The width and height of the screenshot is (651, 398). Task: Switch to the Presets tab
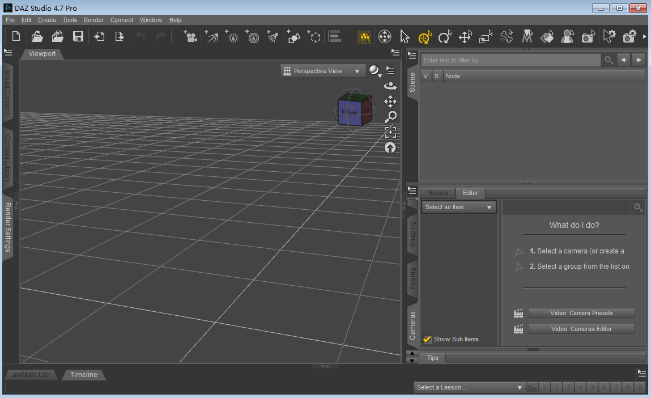coord(437,193)
